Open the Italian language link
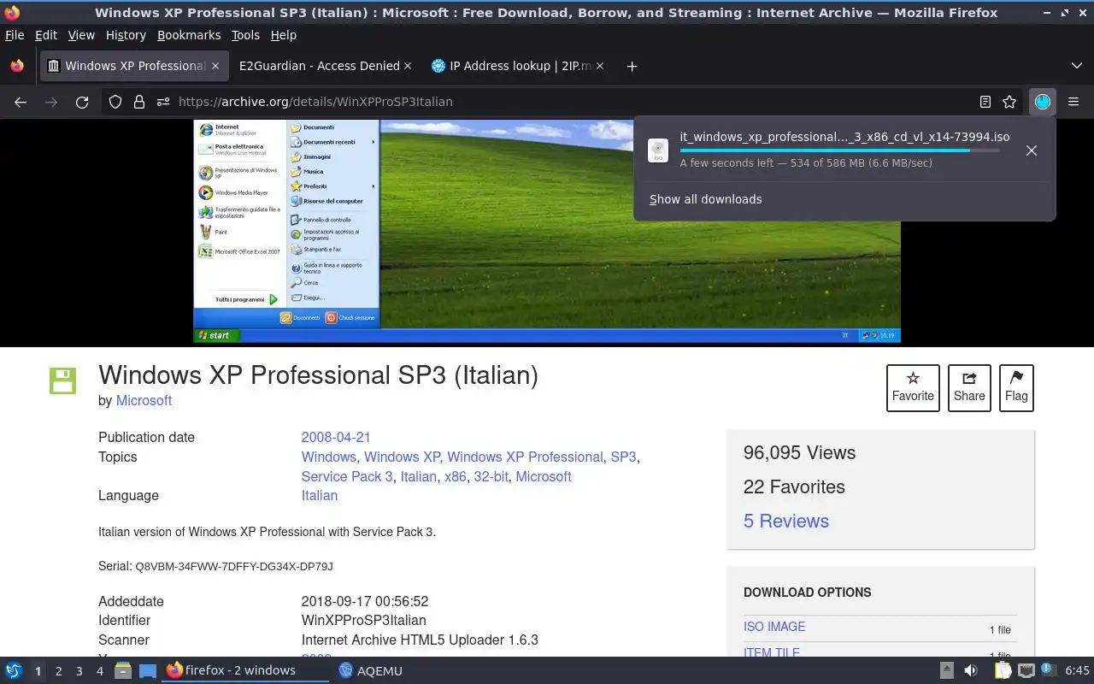This screenshot has width=1094, height=684. [320, 495]
